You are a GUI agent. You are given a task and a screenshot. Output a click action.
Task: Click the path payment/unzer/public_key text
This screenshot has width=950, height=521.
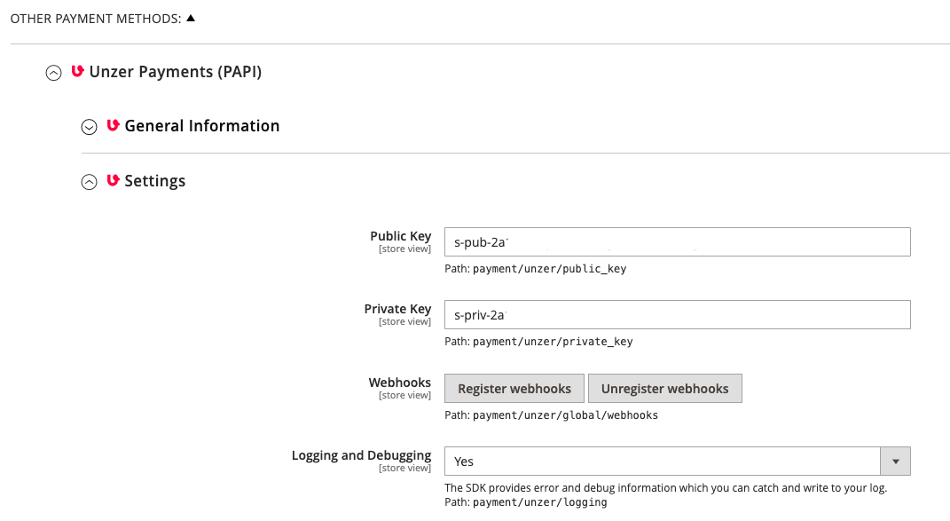coord(550,269)
